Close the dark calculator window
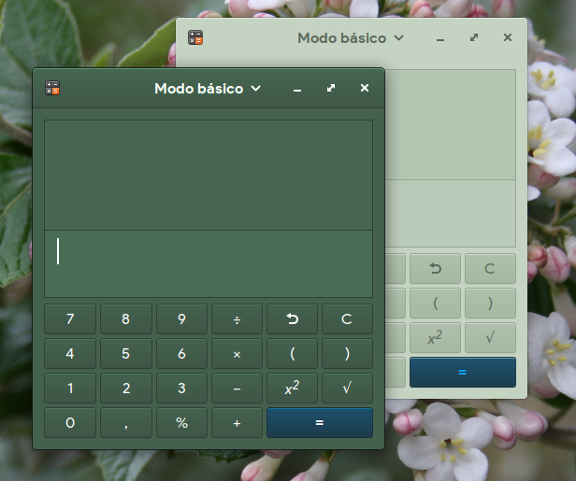Image resolution: width=576 pixels, height=481 pixels. [365, 88]
